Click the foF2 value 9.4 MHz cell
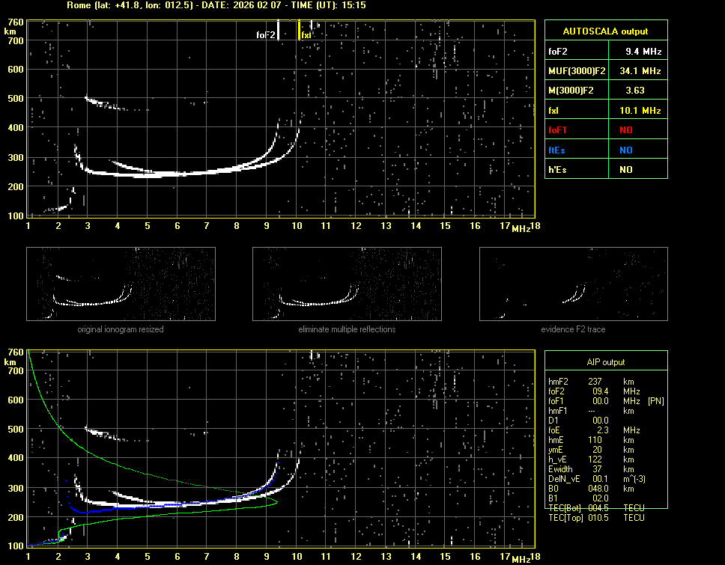Screen dimensions: 725x565 click(643, 52)
